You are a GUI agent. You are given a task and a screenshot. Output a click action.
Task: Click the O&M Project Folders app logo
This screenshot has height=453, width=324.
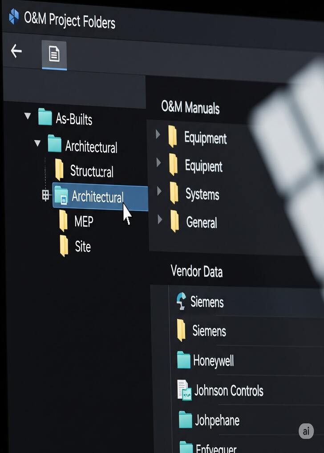click(14, 16)
